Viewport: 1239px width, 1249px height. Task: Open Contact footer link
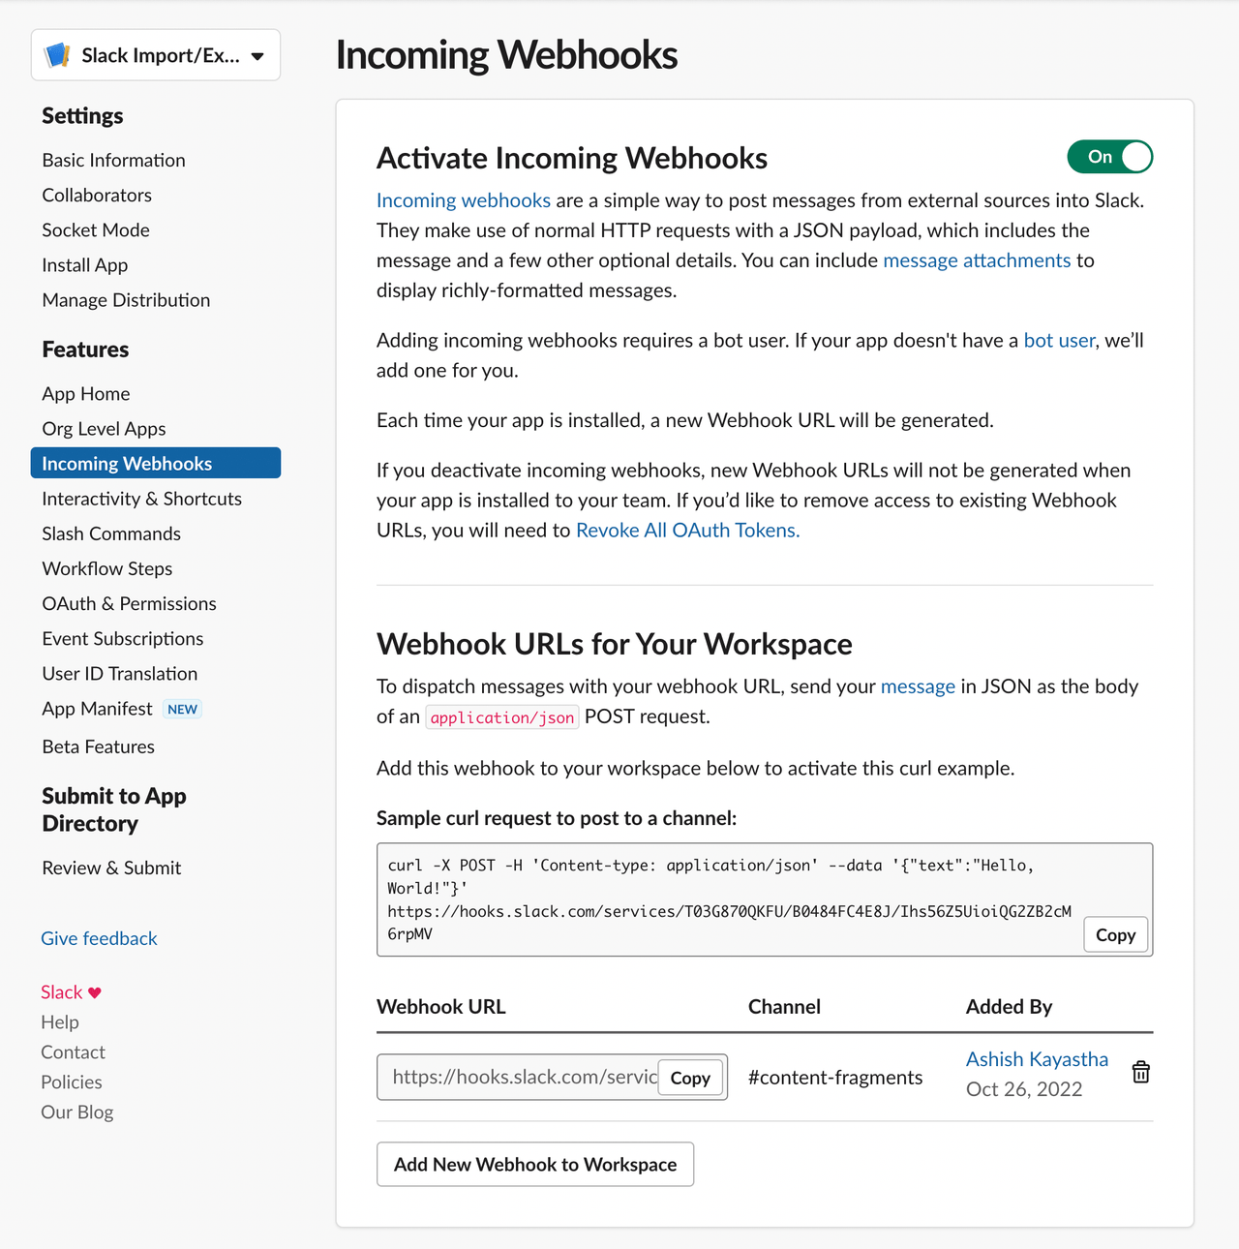(x=73, y=1052)
